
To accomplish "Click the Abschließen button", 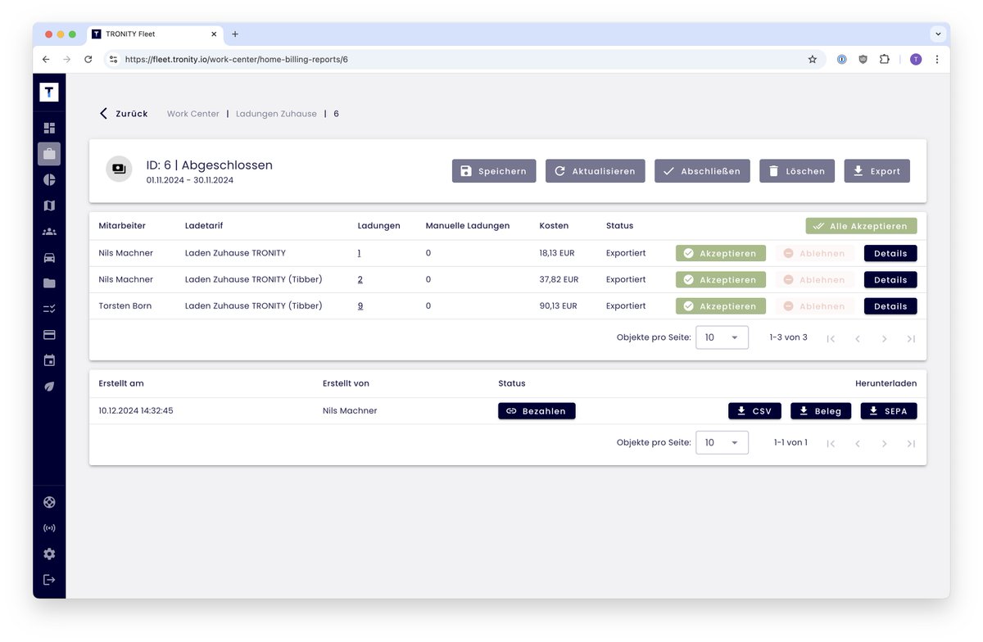I will click(702, 171).
